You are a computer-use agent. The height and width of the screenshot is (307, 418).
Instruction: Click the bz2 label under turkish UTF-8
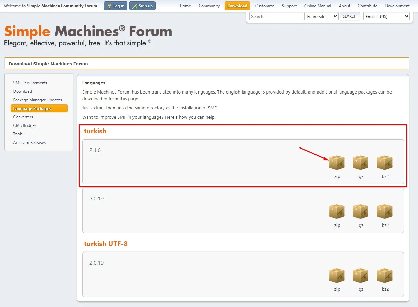[x=385, y=289]
